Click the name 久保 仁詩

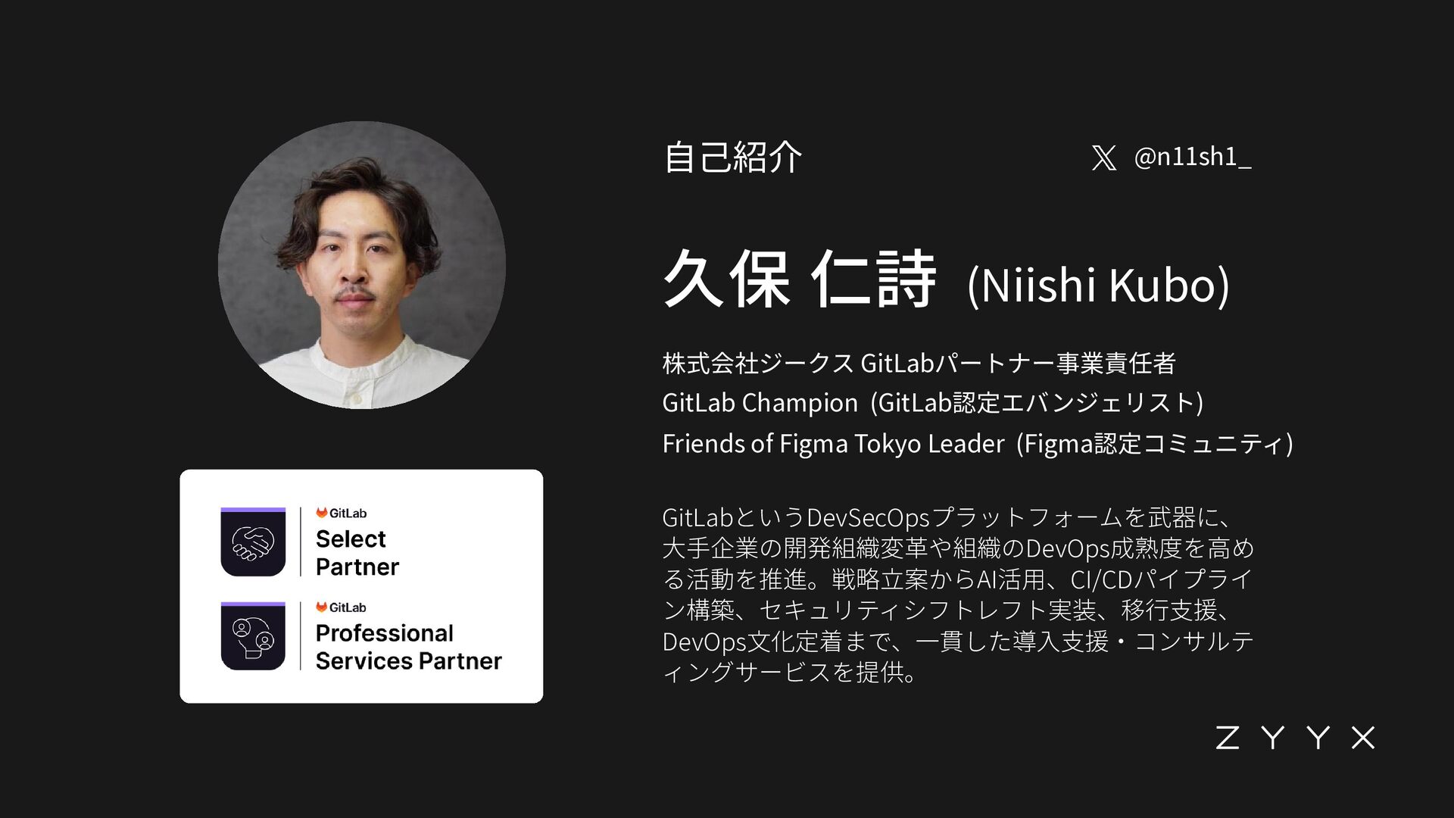(x=800, y=279)
